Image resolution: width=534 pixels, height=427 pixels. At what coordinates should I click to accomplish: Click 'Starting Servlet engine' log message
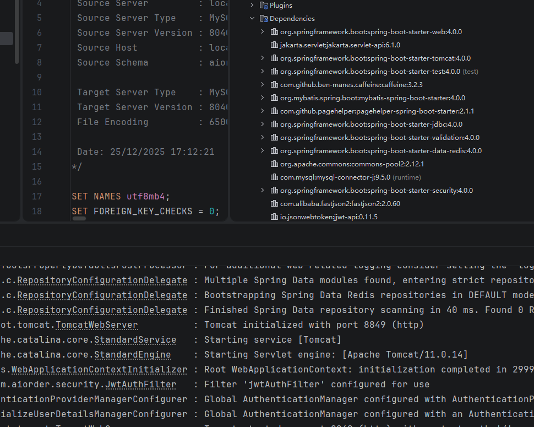tap(336, 355)
